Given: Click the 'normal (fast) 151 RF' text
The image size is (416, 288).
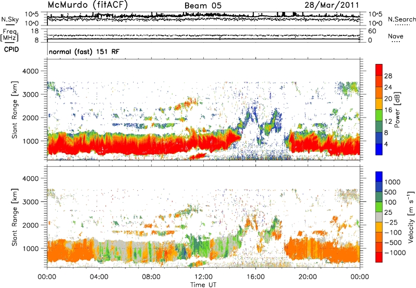Looking at the screenshot, I should point(84,51).
